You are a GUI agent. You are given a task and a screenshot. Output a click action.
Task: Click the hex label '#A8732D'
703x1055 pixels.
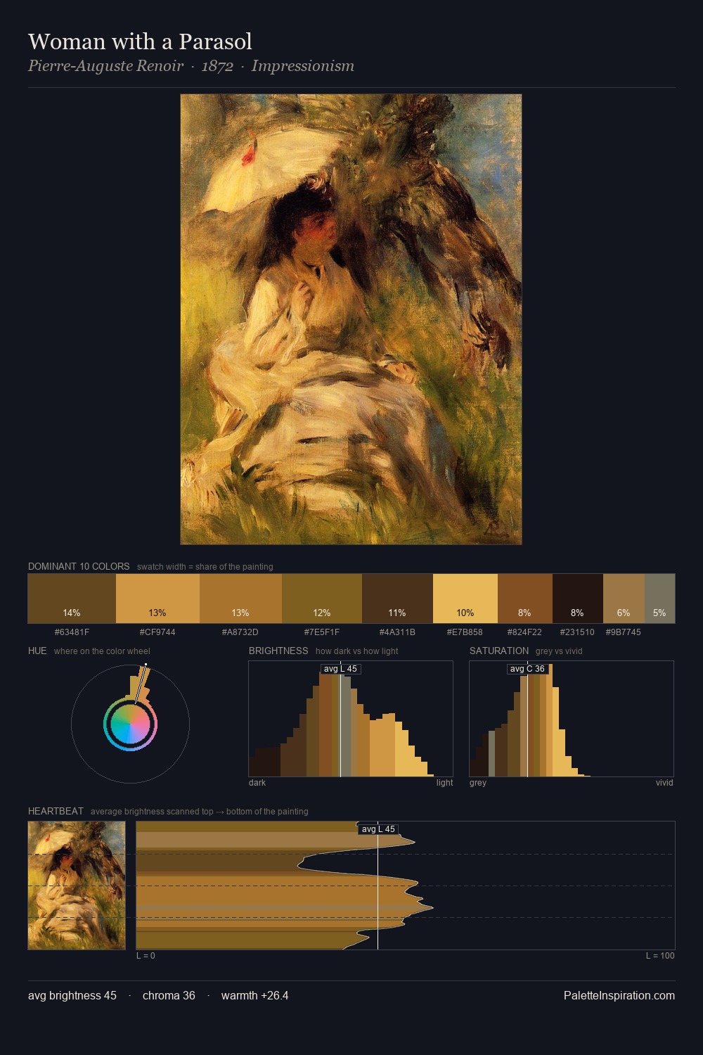tap(240, 632)
